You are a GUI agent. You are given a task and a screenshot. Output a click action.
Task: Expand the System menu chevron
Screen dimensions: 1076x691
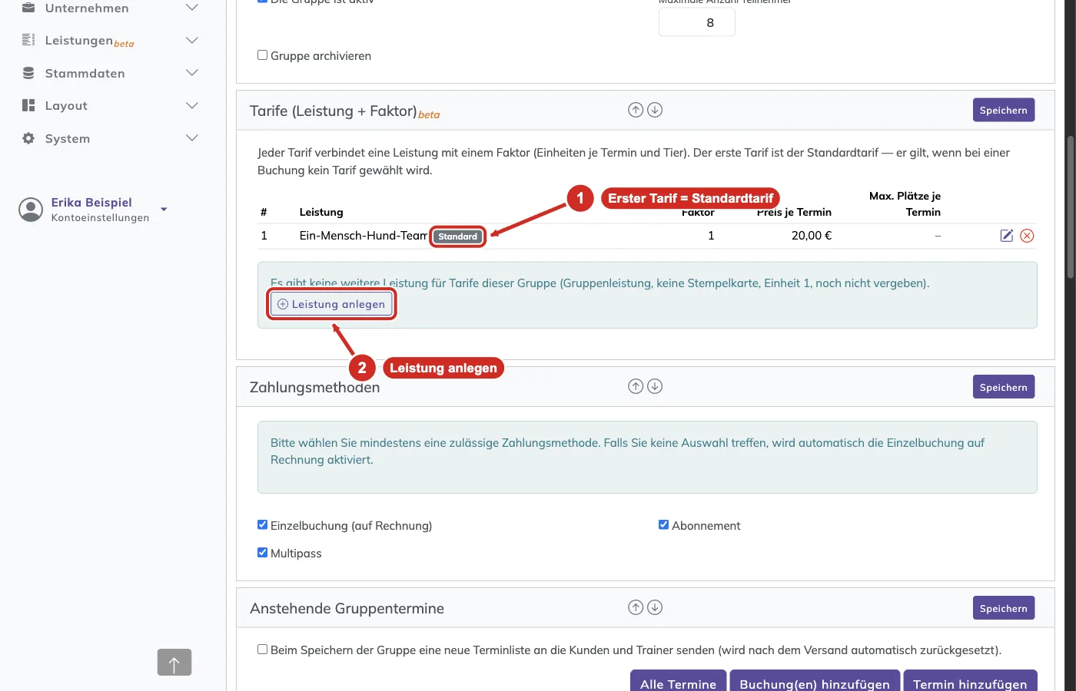pos(192,138)
